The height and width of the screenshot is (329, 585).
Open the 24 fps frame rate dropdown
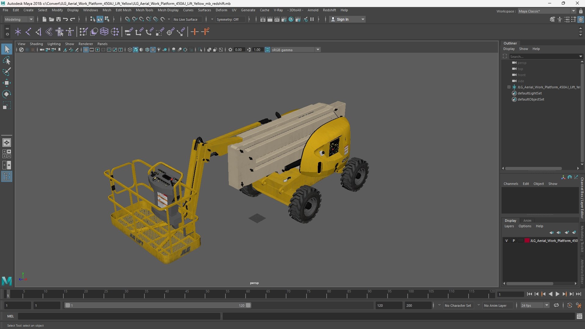(535, 305)
